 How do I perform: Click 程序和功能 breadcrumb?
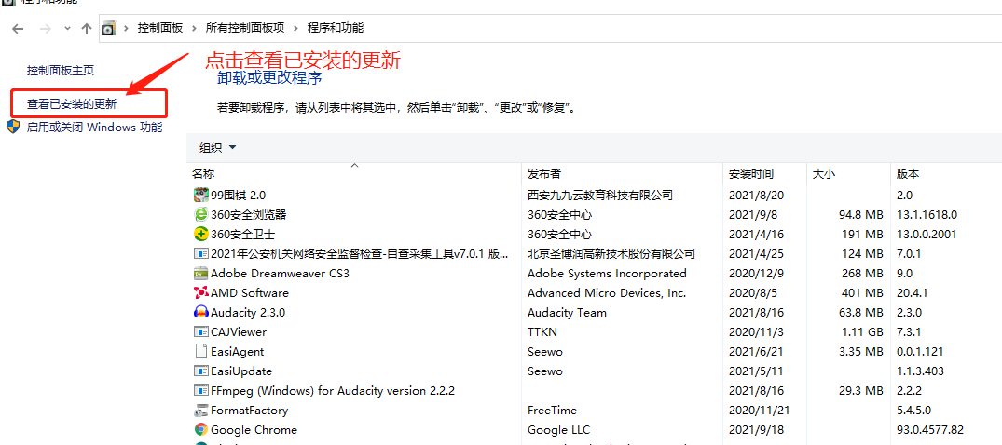[x=336, y=28]
